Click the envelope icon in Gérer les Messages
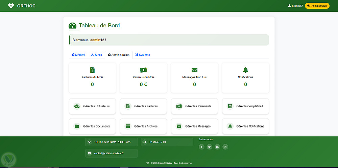Viewport: 338px width, 168px height. [x=179, y=126]
